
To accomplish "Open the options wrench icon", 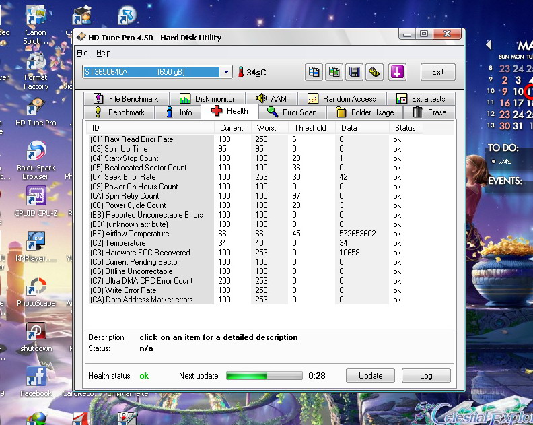I will [374, 72].
